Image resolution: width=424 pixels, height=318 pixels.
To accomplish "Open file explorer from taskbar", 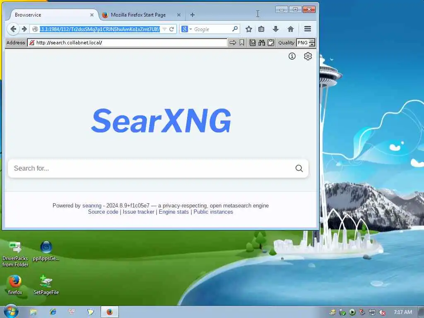I will [x=33, y=312].
